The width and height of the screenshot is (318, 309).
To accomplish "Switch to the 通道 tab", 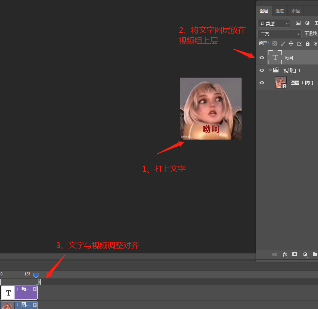I will pos(280,11).
